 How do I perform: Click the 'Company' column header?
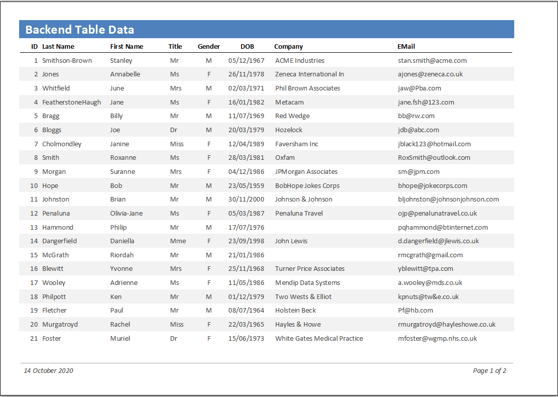[289, 47]
